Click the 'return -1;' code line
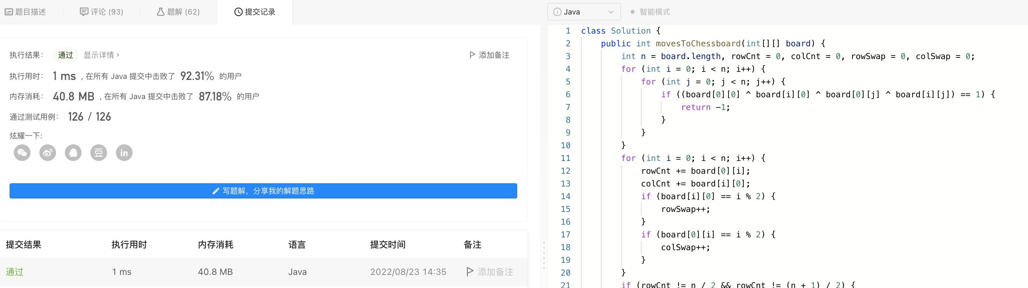 click(x=705, y=107)
